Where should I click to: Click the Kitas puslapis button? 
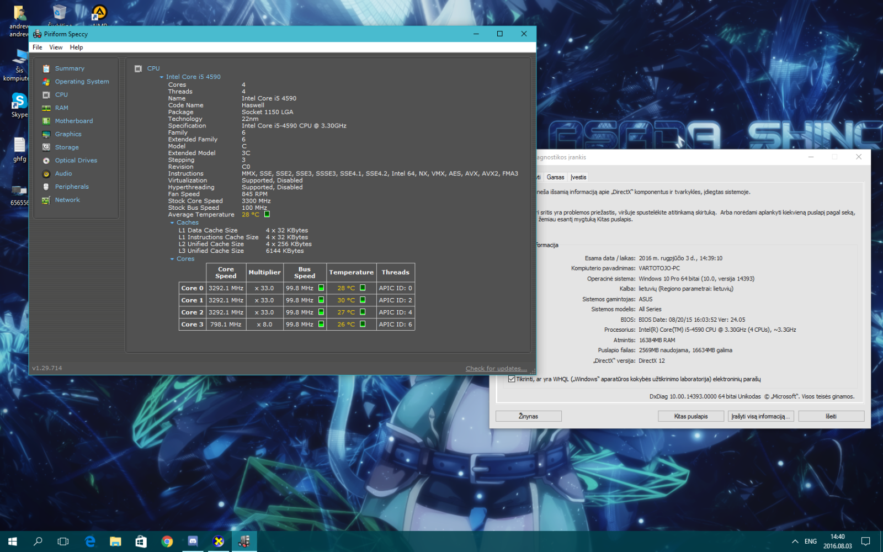[x=691, y=416]
